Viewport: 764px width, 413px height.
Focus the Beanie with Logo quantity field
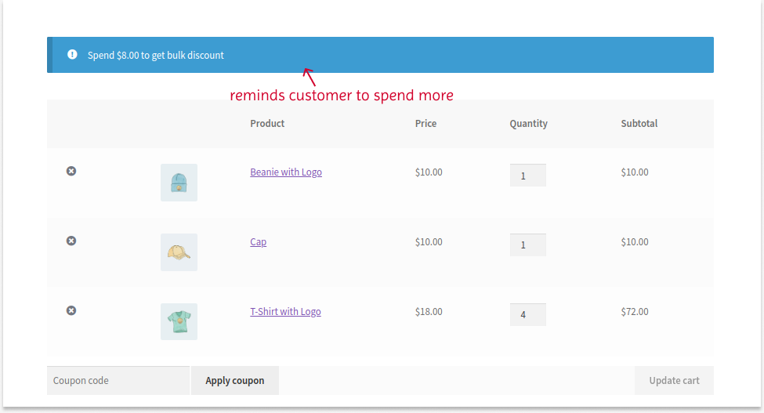(x=527, y=176)
